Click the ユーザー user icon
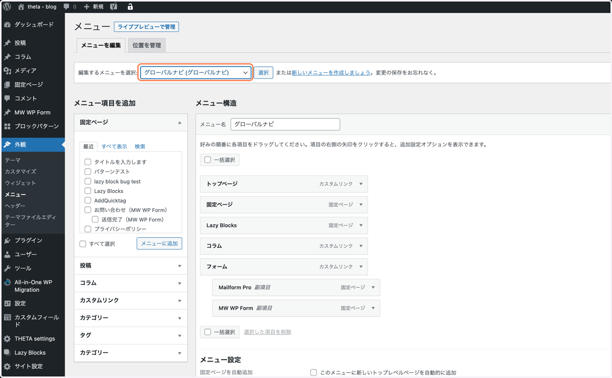This screenshot has height=378, width=612. click(x=7, y=254)
